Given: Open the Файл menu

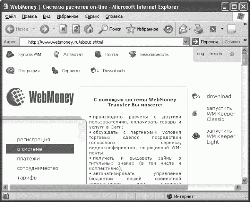Looking at the screenshot, I should point(10,16).
